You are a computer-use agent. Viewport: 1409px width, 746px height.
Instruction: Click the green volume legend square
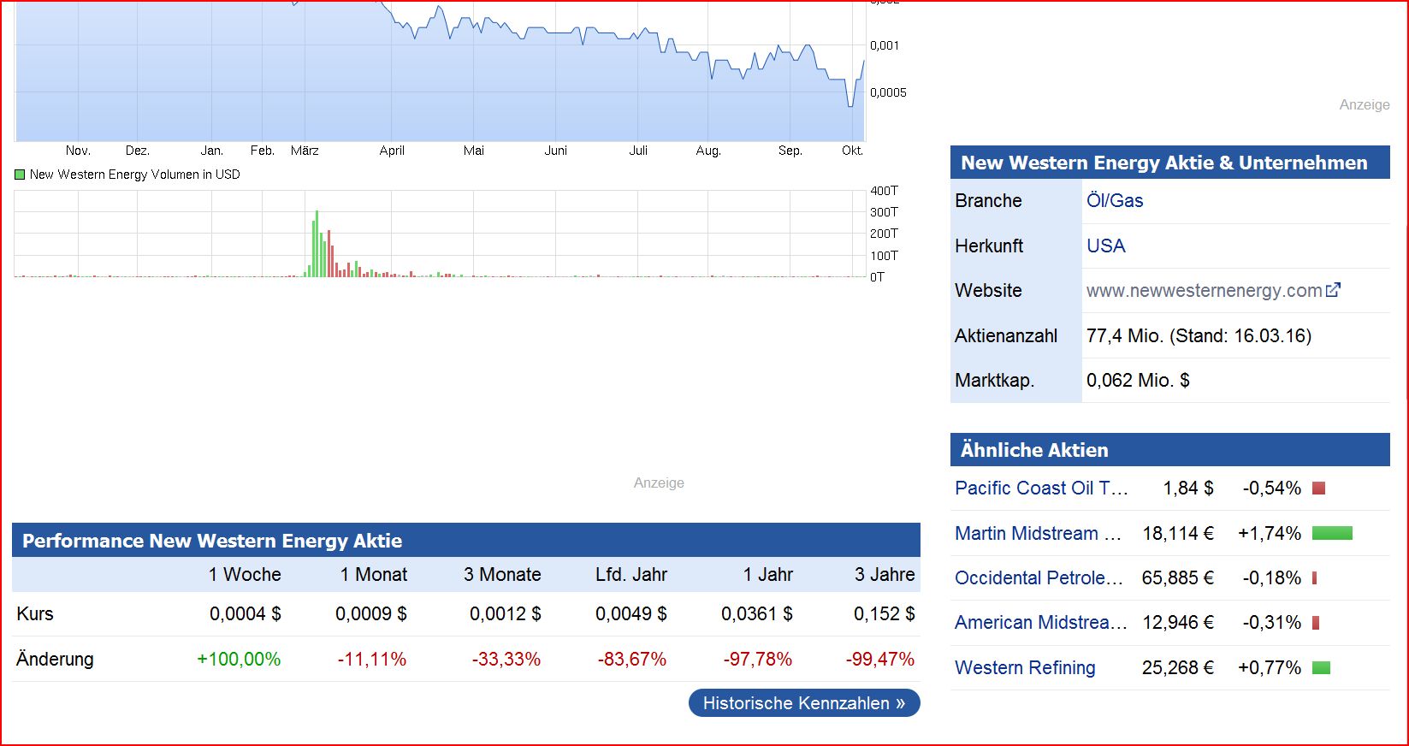pyautogui.click(x=20, y=175)
